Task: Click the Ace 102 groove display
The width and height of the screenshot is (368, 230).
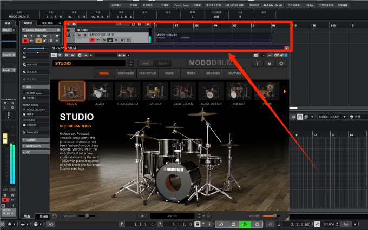Action: pos(172,216)
